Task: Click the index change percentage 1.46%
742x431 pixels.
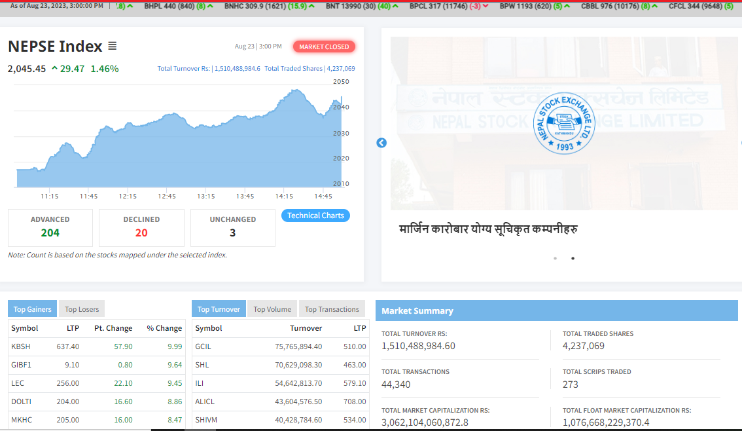Action: [105, 69]
